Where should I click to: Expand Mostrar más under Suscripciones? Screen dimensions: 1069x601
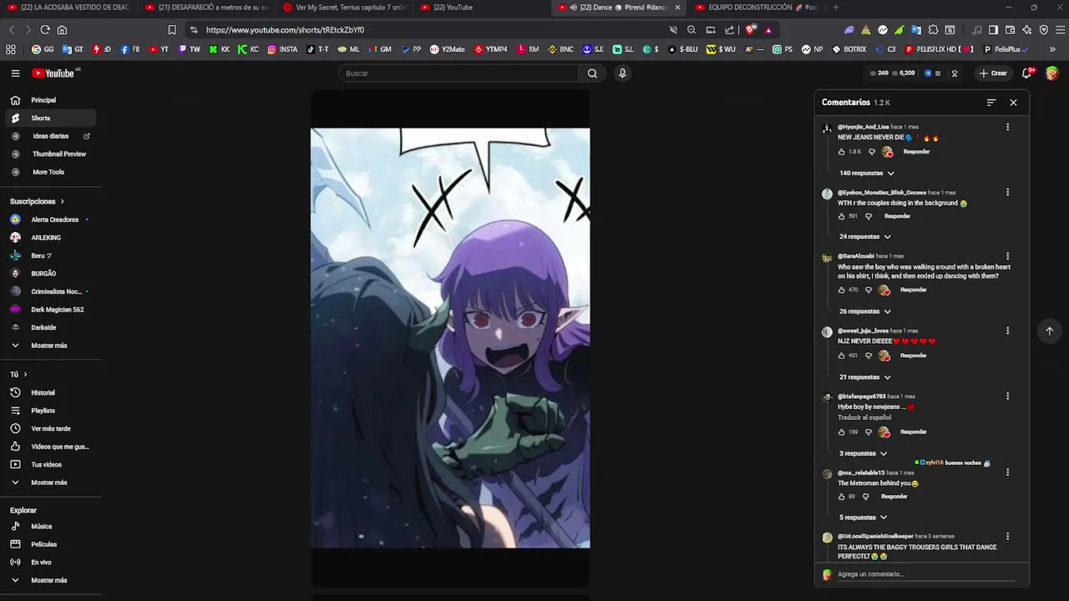pyautogui.click(x=48, y=346)
